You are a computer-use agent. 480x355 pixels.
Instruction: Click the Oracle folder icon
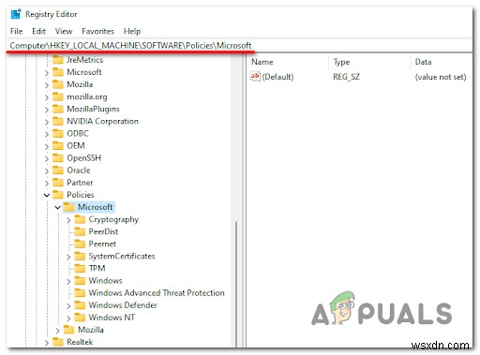pyautogui.click(x=58, y=170)
